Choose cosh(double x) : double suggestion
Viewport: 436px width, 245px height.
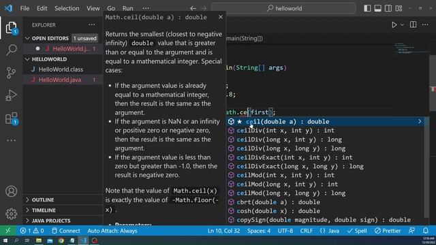pos(326,211)
